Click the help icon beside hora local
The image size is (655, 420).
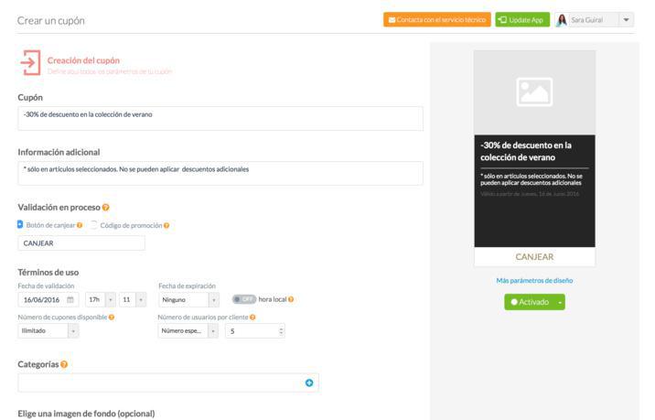(291, 299)
